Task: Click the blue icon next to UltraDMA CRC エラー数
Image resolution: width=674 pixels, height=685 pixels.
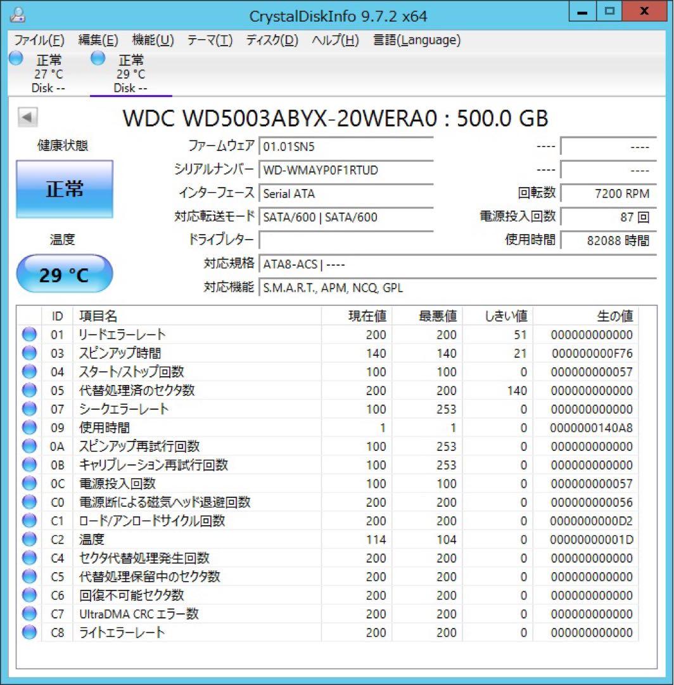Action: 29,614
